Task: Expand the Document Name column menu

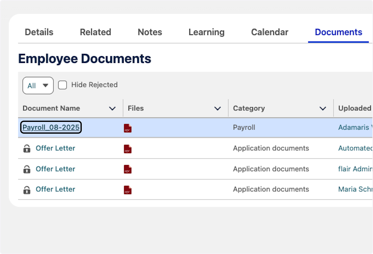Action: click(112, 108)
